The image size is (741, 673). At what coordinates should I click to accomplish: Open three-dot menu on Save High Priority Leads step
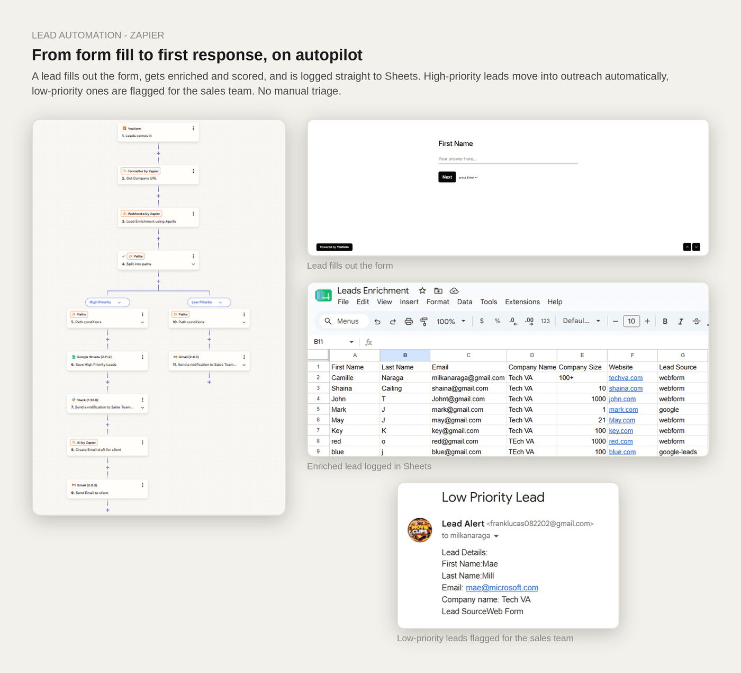[x=142, y=357]
